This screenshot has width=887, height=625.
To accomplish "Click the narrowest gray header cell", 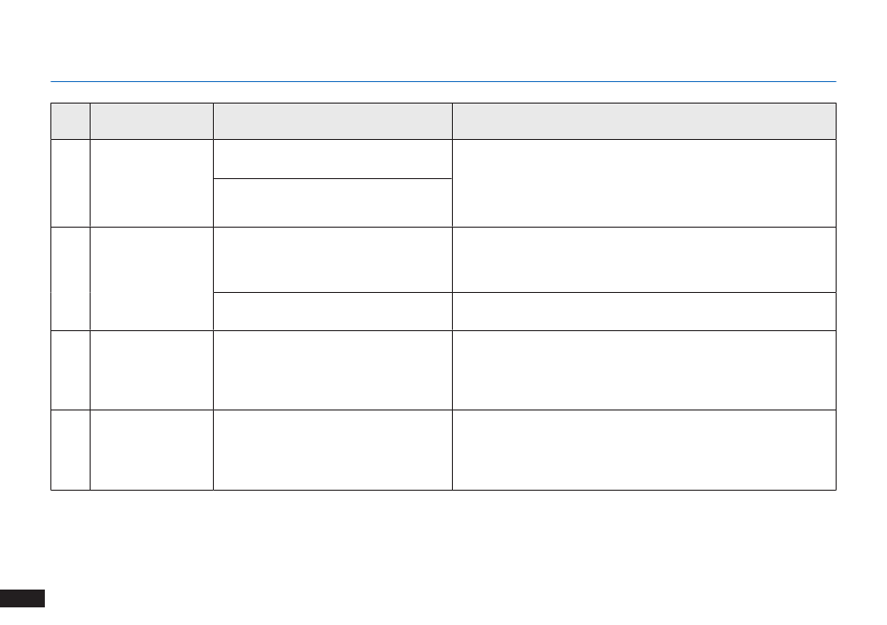I will 70,121.
